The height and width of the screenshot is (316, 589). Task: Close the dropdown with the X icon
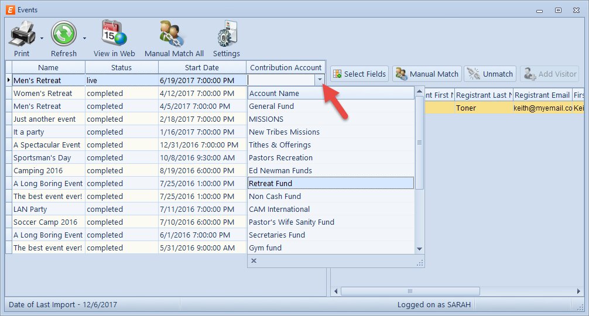click(x=254, y=261)
